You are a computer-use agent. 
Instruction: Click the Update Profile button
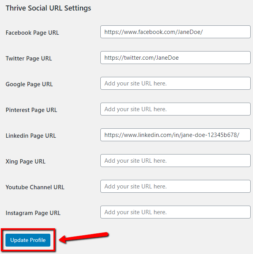pos(28,240)
